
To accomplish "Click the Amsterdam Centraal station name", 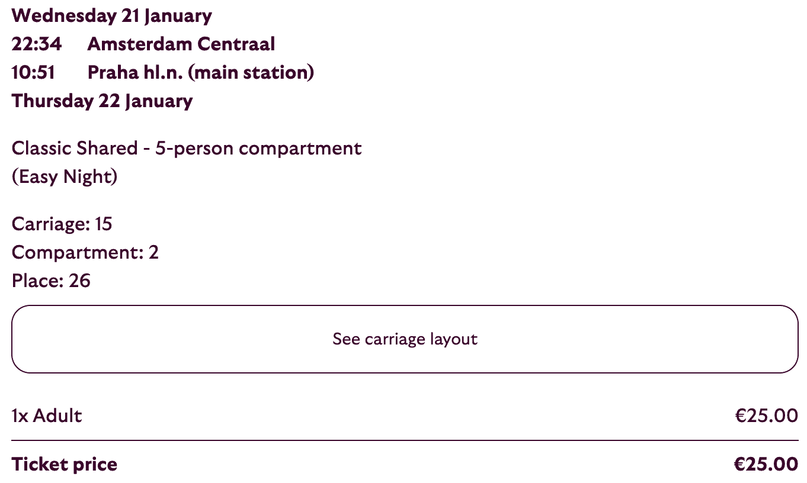I will 181,44.
